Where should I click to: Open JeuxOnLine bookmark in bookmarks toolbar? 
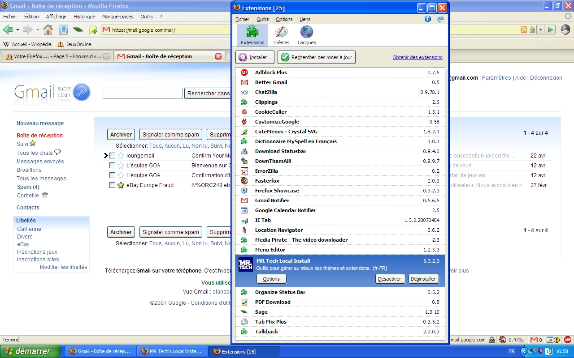[74, 44]
